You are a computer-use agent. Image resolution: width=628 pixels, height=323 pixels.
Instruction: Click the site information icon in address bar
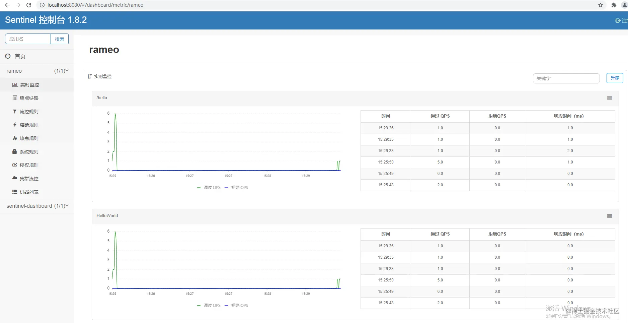pos(42,5)
